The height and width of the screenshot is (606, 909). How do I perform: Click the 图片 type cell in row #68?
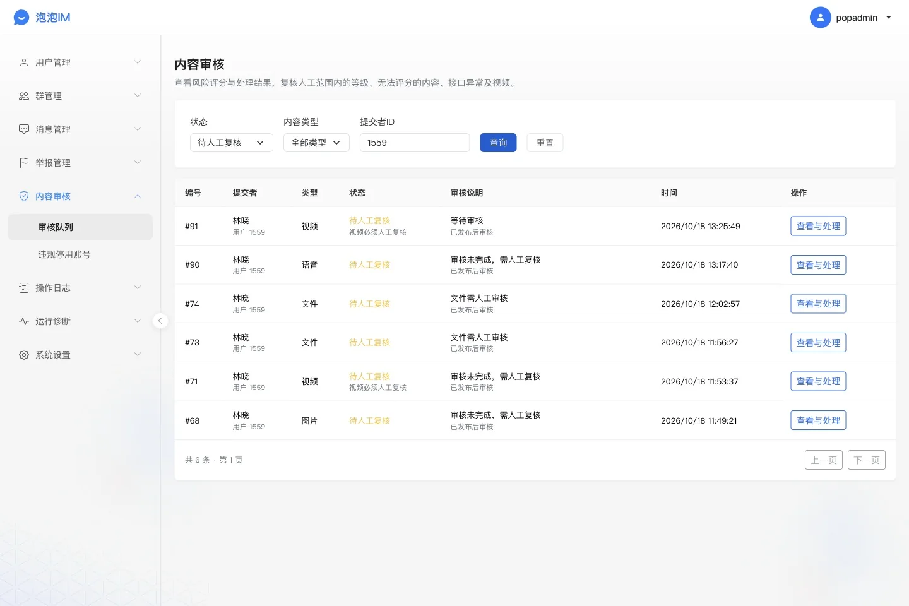click(309, 420)
